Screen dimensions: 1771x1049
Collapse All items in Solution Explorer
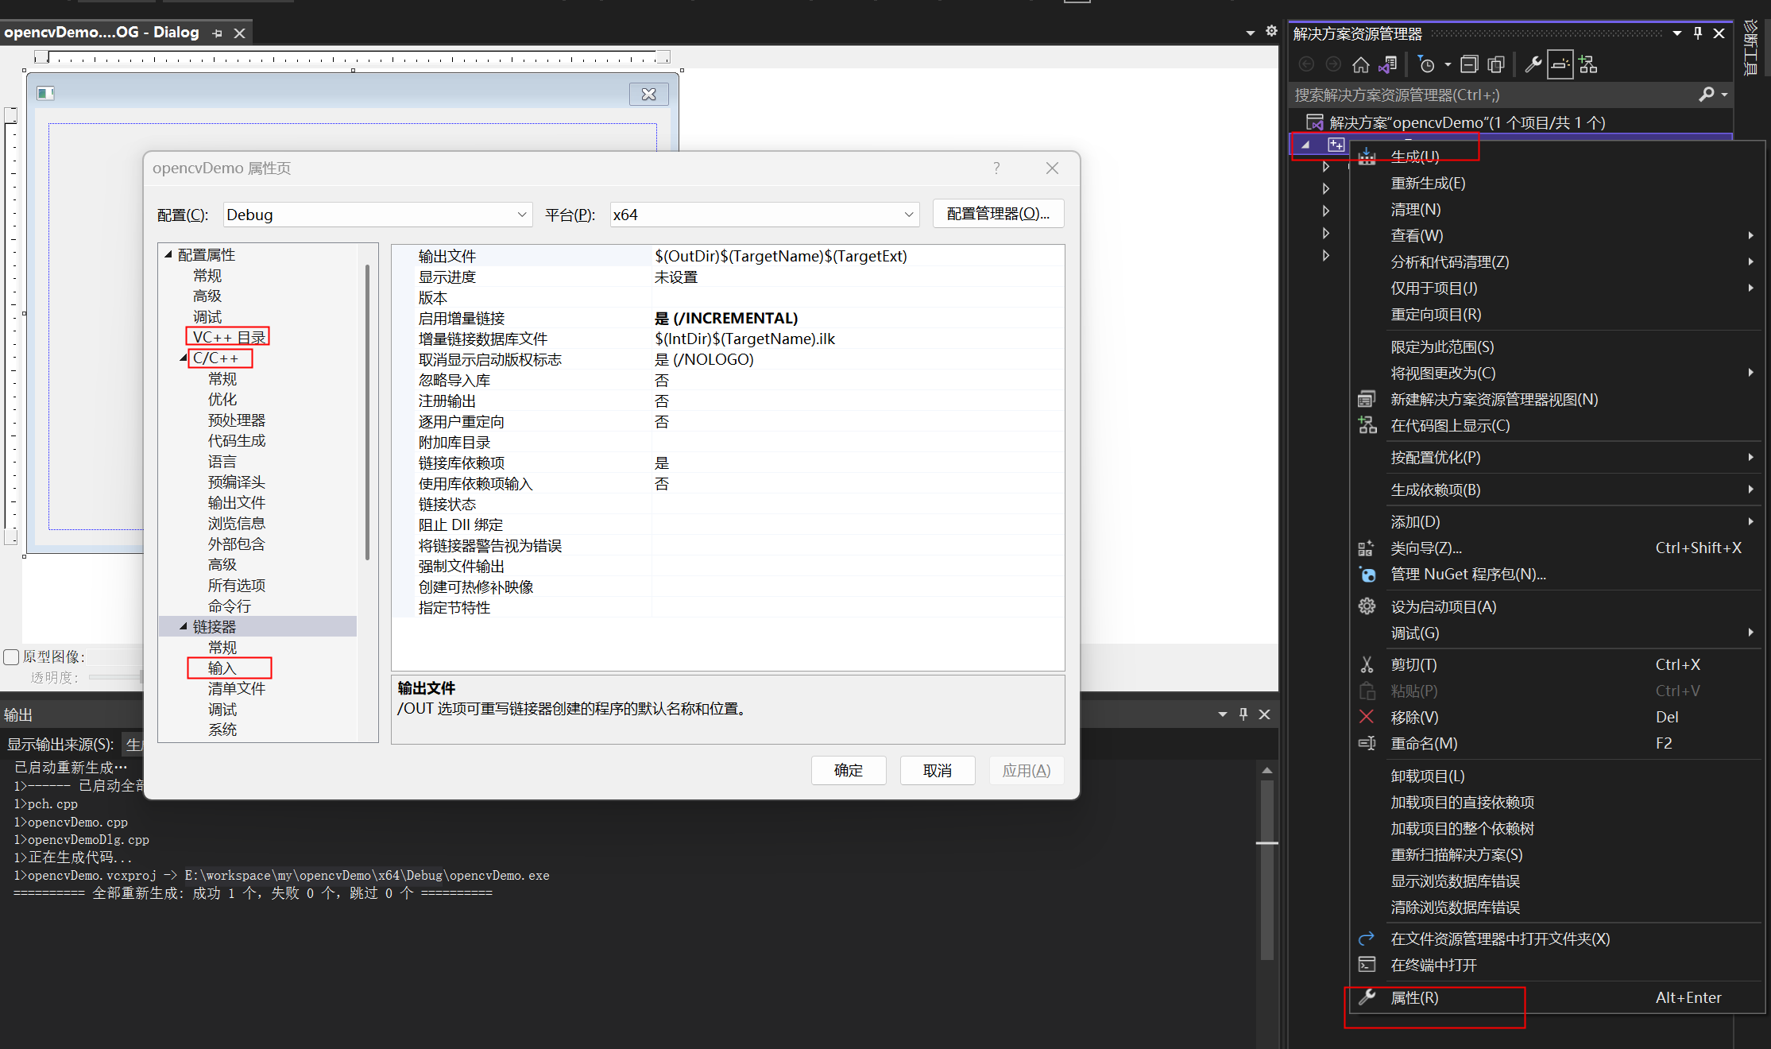(1469, 64)
